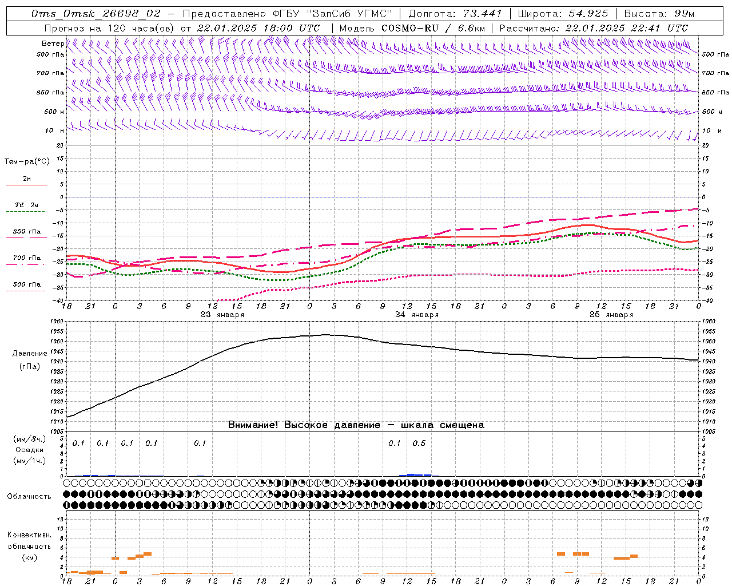Click the right 700 гПа wind level label
This screenshot has height=586, width=732.
(x=715, y=73)
